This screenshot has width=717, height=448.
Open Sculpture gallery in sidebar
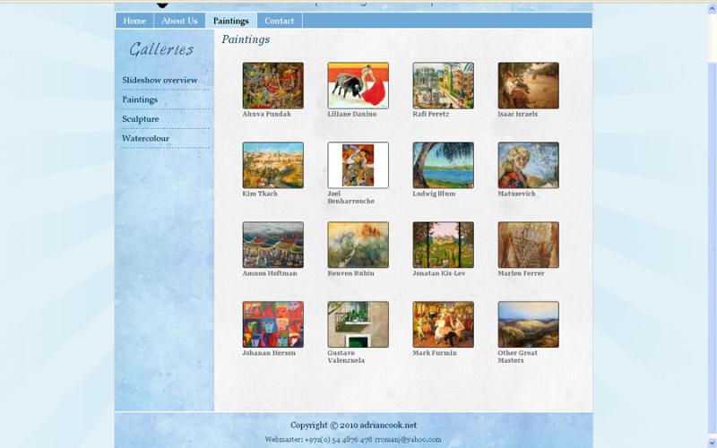pos(141,119)
